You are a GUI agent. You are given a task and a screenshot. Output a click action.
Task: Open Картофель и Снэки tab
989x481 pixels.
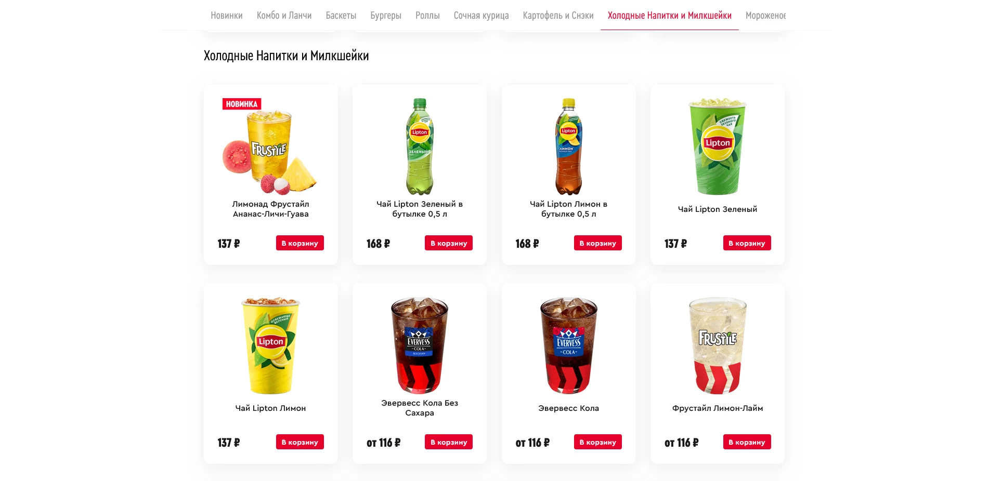click(x=558, y=16)
